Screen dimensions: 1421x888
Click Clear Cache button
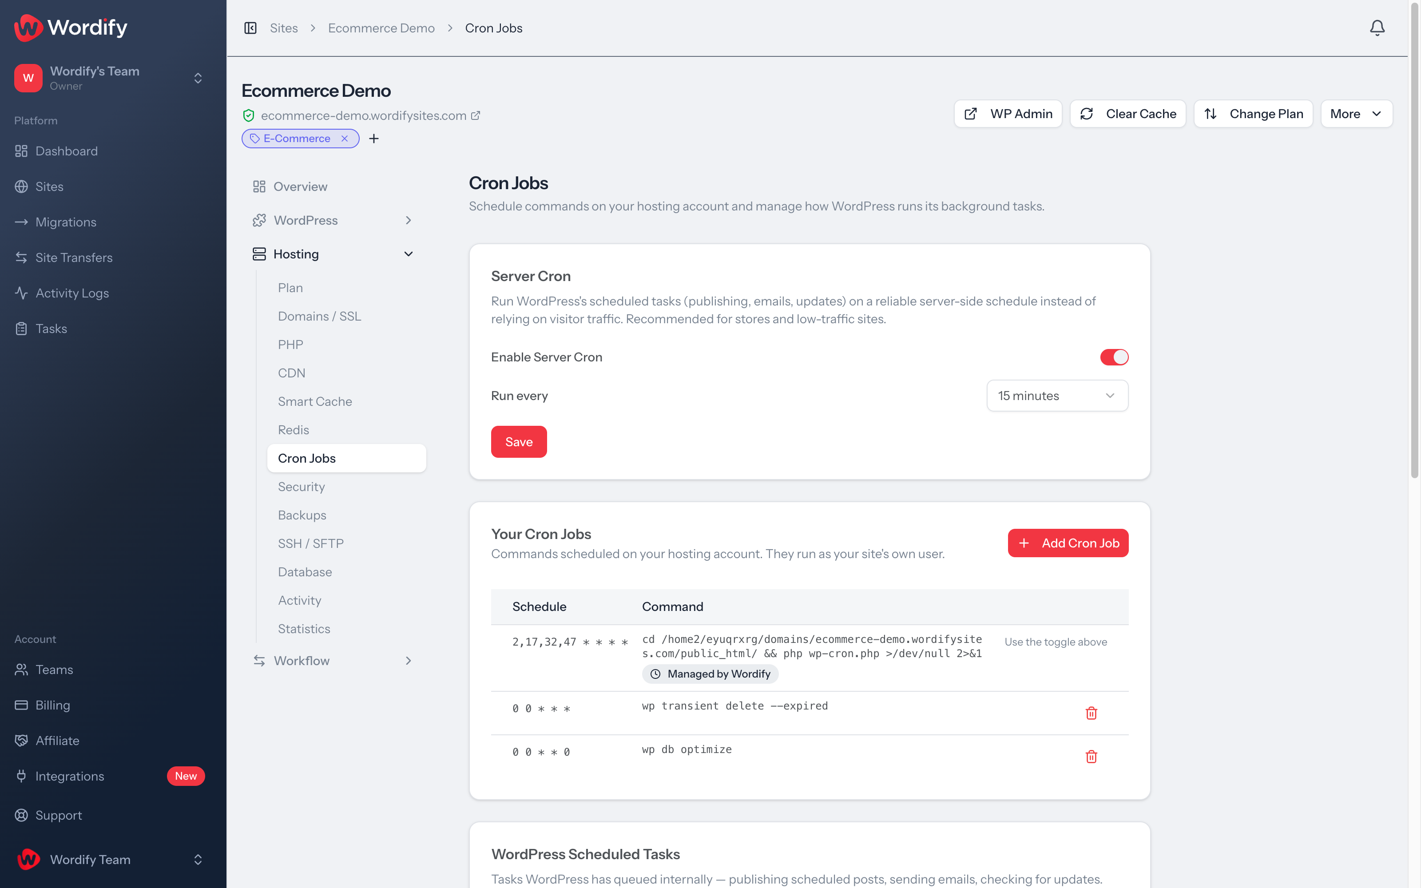tap(1127, 114)
